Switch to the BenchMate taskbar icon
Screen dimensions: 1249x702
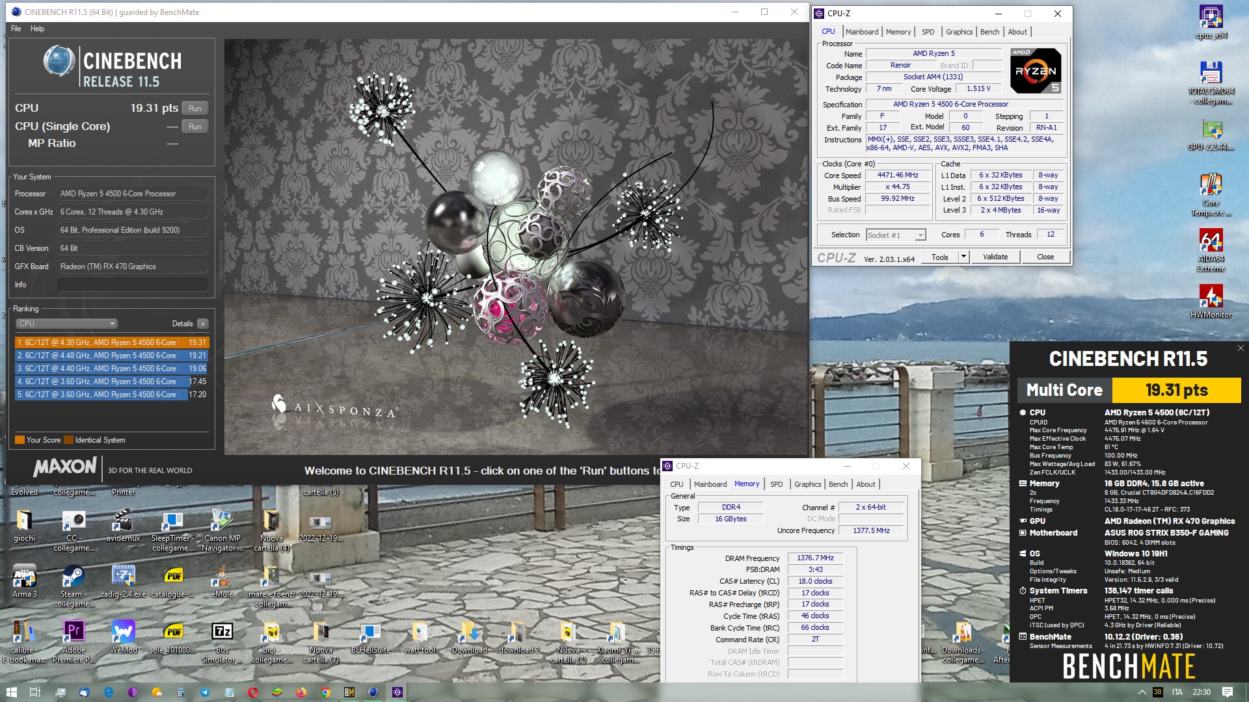[x=349, y=692]
